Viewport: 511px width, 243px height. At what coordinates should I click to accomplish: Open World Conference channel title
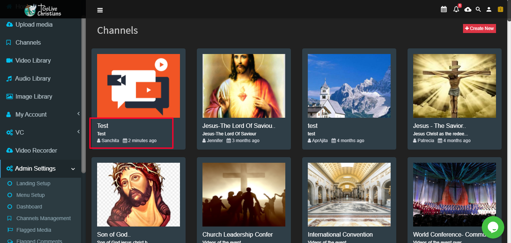450,234
